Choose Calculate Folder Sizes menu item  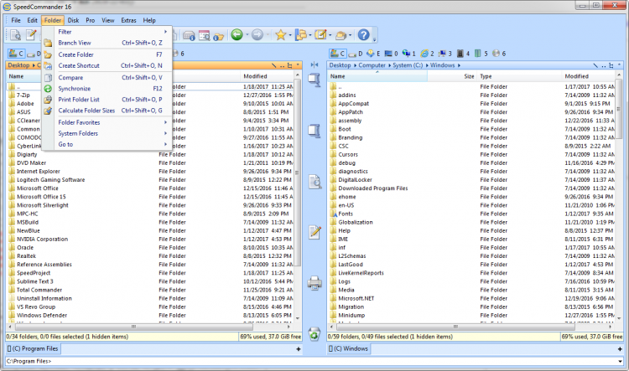tap(107, 111)
